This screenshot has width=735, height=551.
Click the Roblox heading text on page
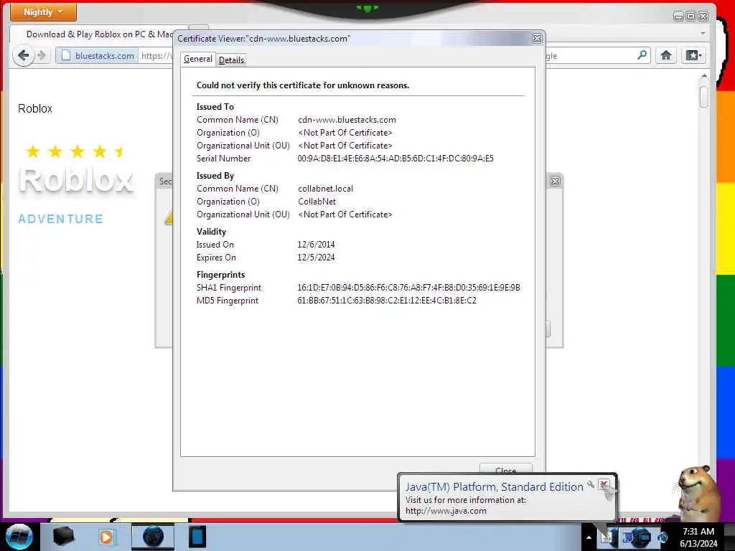point(35,109)
